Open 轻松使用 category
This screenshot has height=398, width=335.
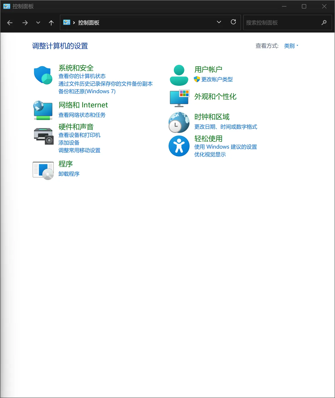click(208, 138)
